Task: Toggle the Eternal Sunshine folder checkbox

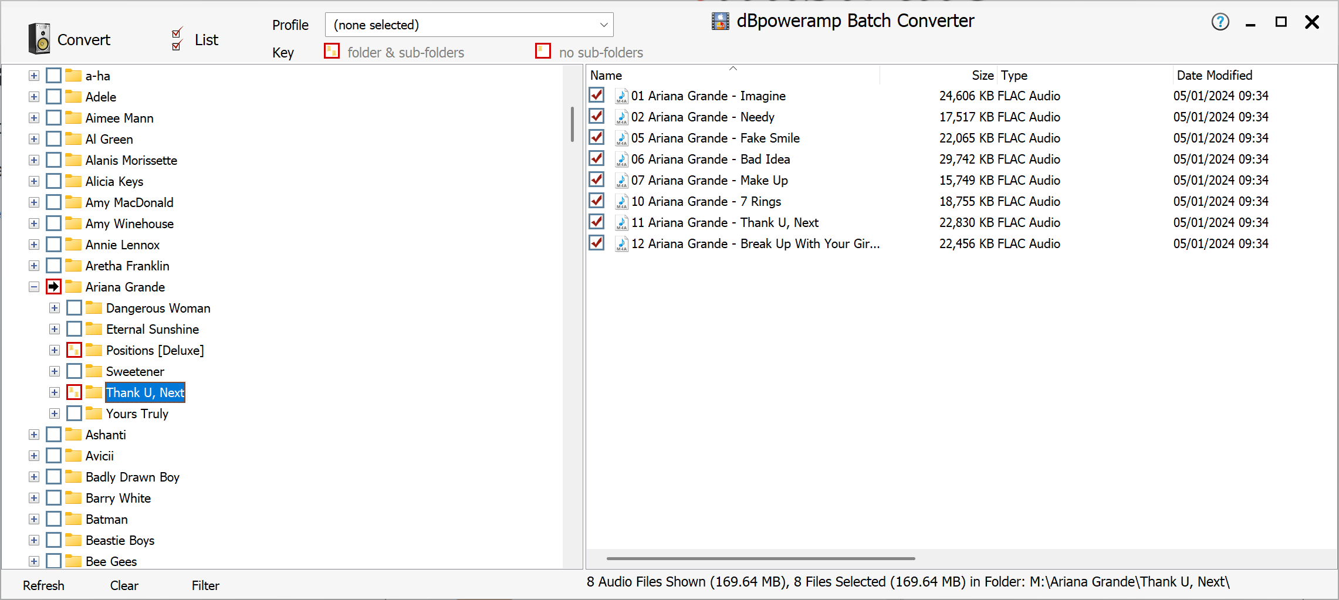Action: pyautogui.click(x=74, y=329)
